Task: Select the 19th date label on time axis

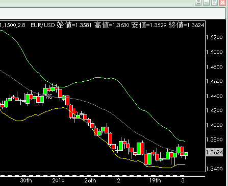Action: pyautogui.click(x=155, y=180)
